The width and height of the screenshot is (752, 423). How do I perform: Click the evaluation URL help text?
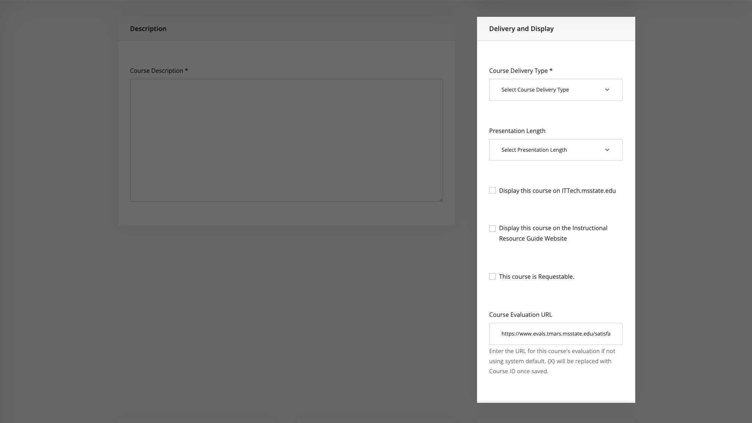(552, 361)
